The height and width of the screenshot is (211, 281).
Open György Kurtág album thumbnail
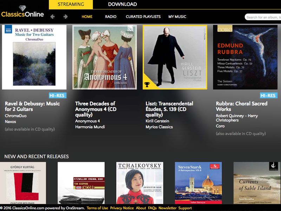click(23, 183)
